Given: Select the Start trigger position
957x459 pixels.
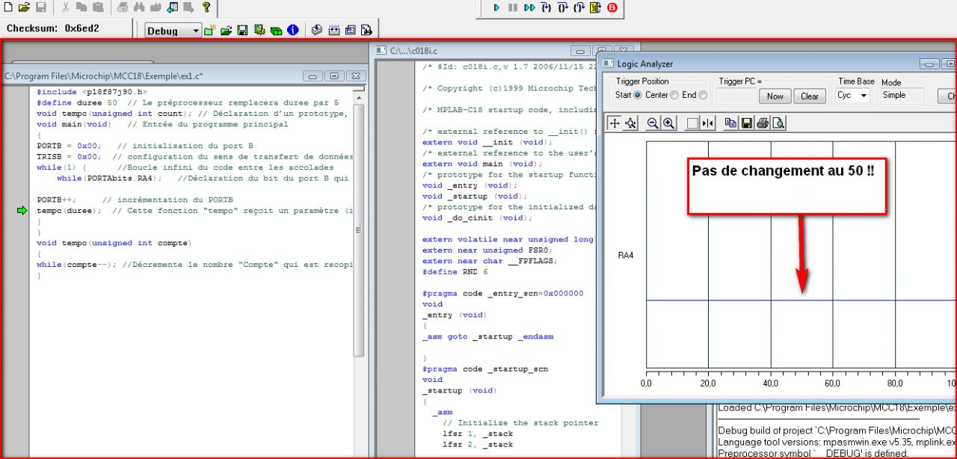Looking at the screenshot, I should pyautogui.click(x=638, y=96).
